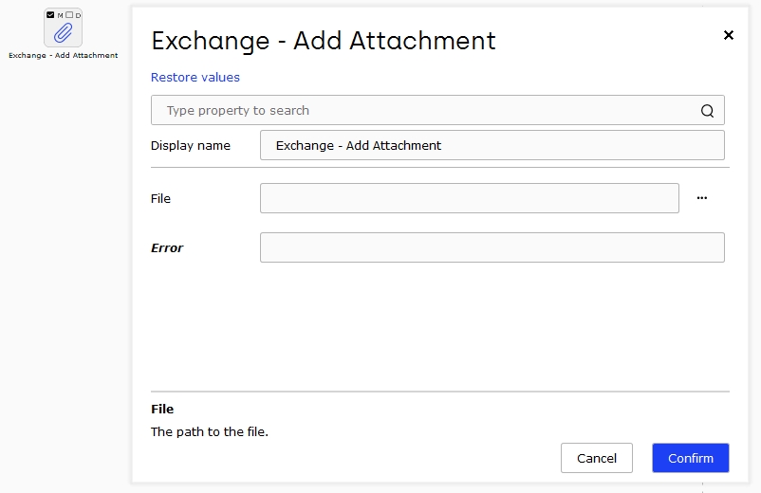Click the bold File heading in the description area
The width and height of the screenshot is (761, 493).
coord(162,410)
